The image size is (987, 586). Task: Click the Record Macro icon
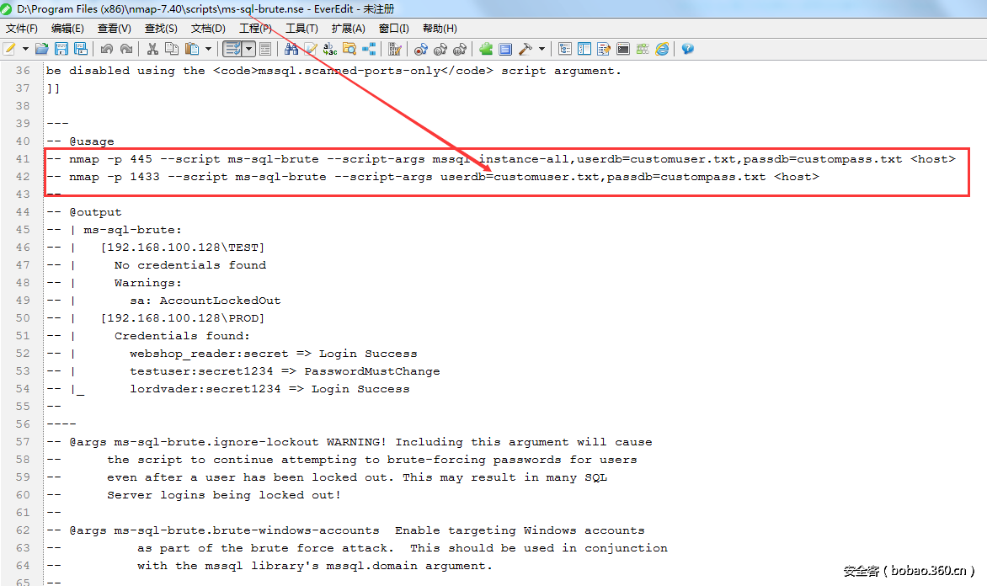tap(420, 49)
